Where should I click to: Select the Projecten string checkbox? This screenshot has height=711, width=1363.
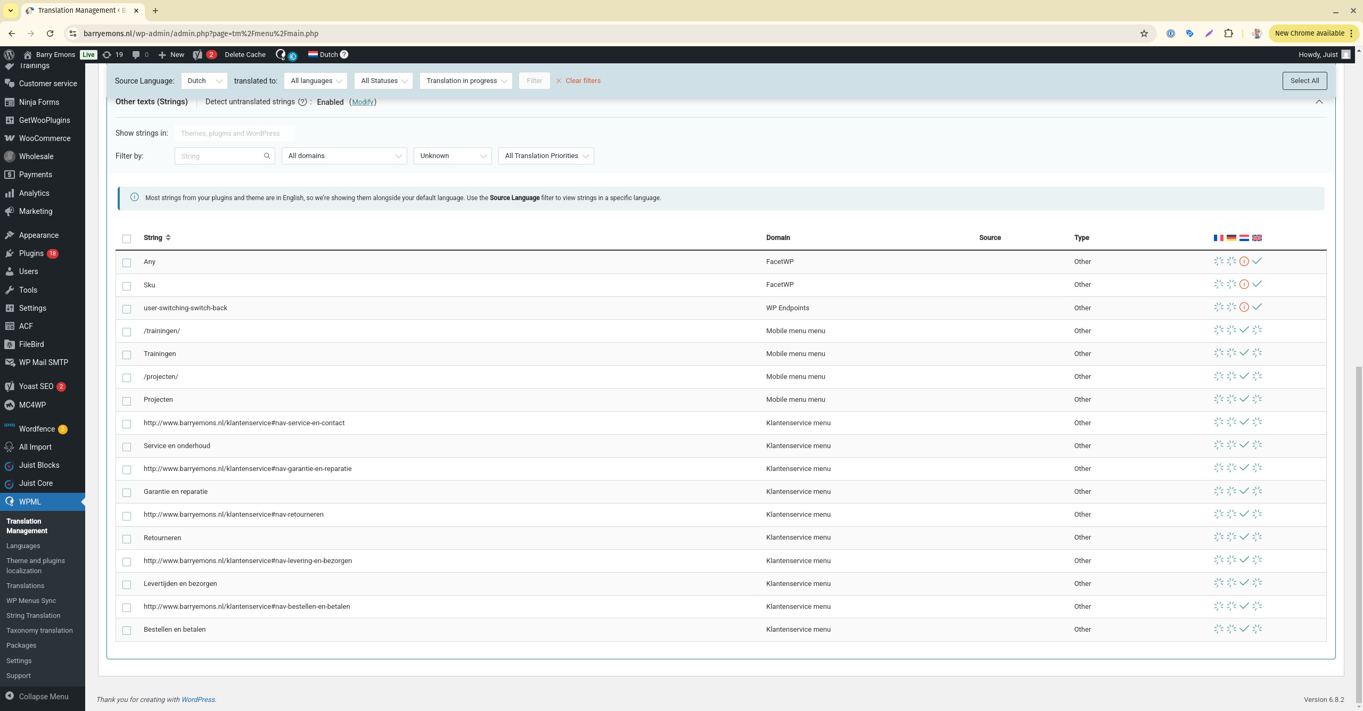127,401
